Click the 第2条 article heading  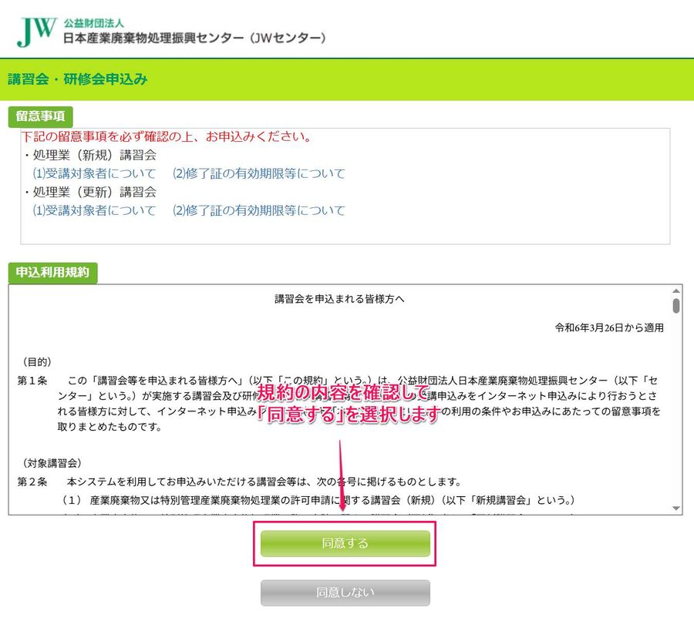32,482
